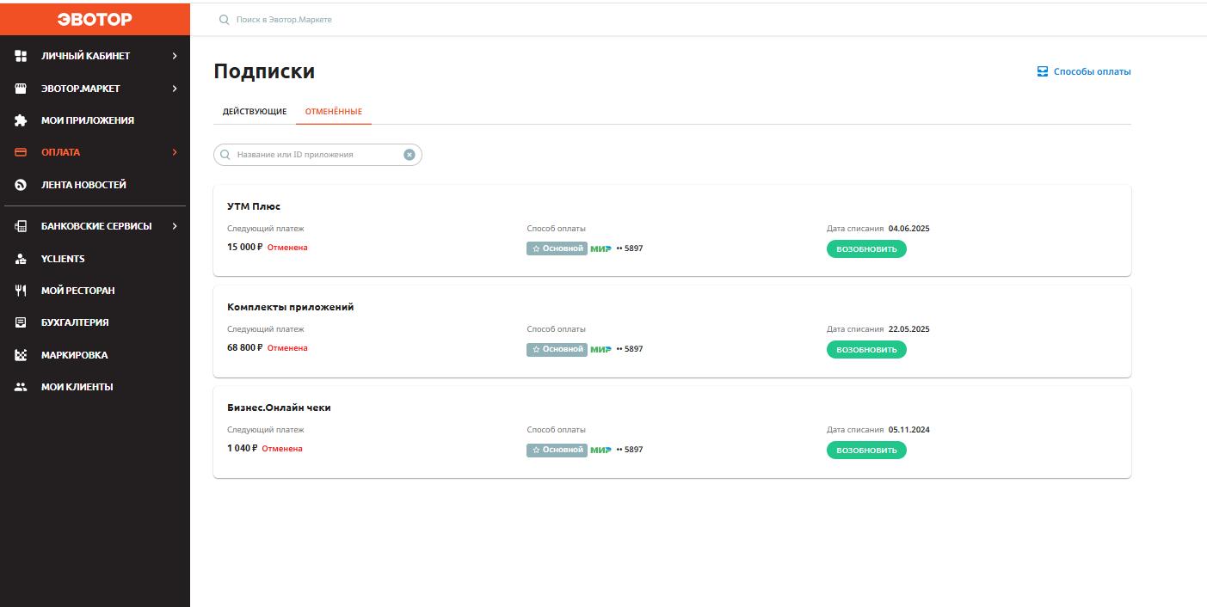Clear the subscription filter with X icon

pos(410,155)
